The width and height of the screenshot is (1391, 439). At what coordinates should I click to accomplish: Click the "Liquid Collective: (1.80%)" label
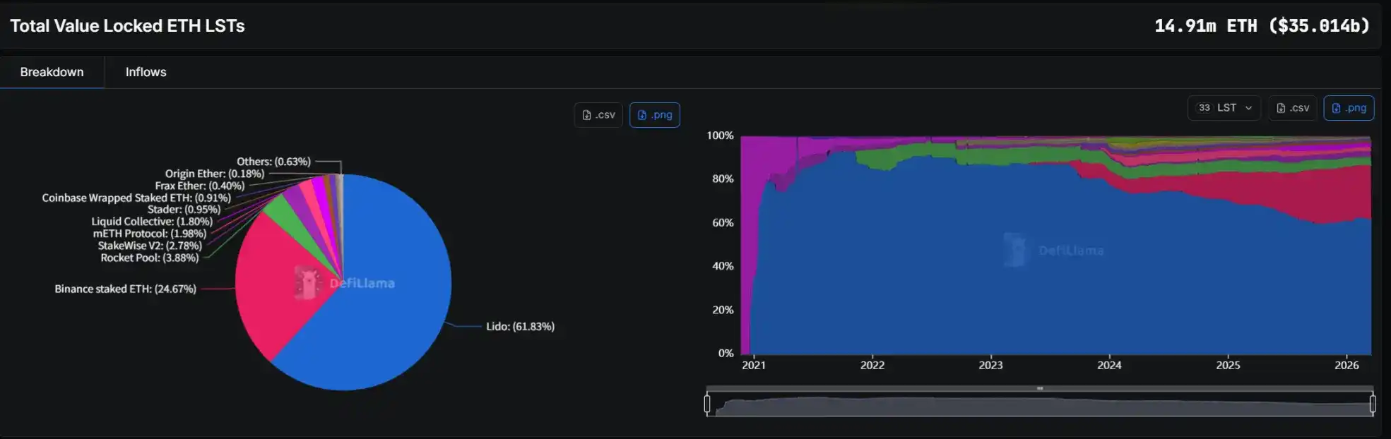click(x=152, y=222)
